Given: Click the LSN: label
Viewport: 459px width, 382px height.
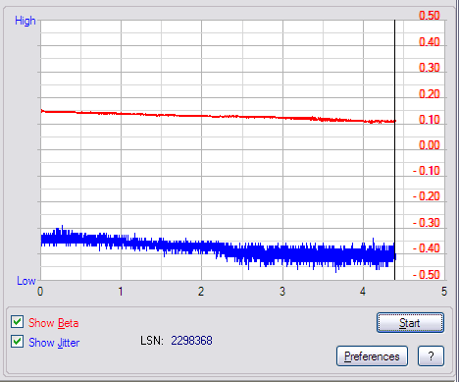Looking at the screenshot, I should click(x=152, y=341).
